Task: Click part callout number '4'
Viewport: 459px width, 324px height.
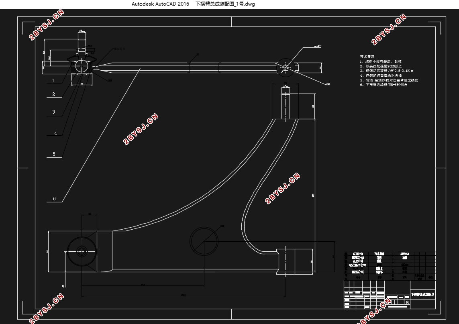Action: point(56,133)
